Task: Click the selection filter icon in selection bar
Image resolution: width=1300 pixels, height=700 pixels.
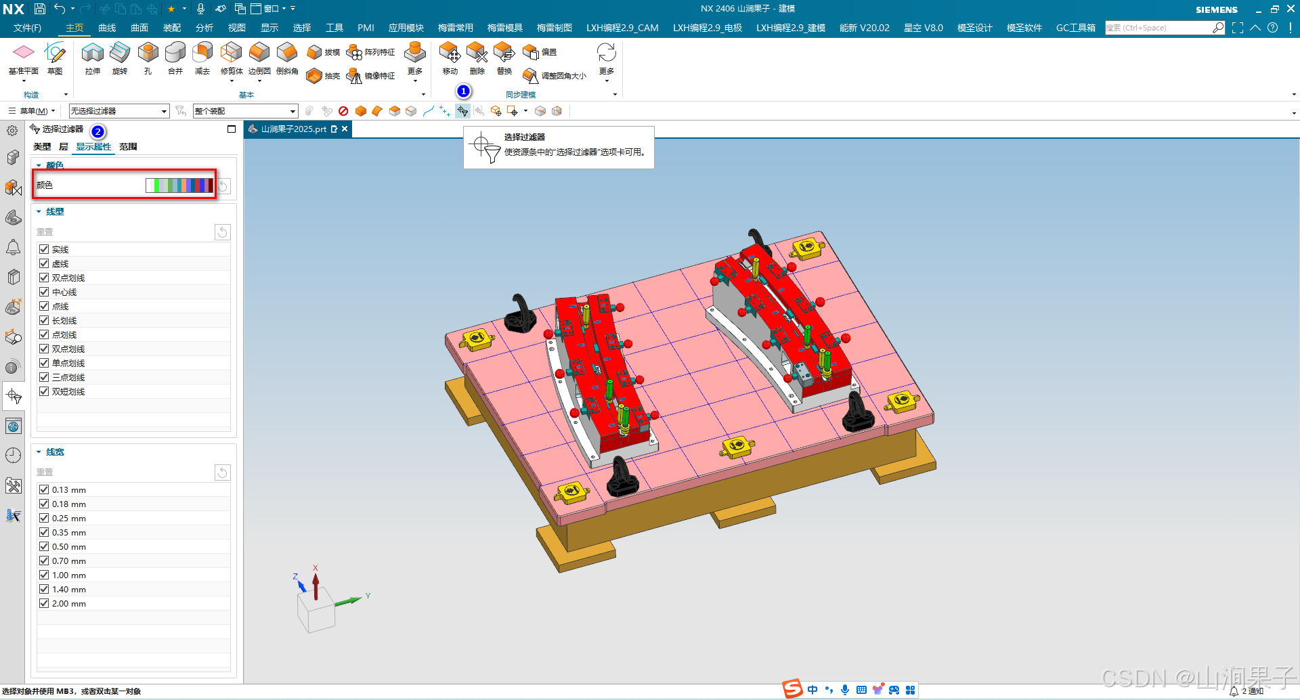Action: [x=462, y=111]
